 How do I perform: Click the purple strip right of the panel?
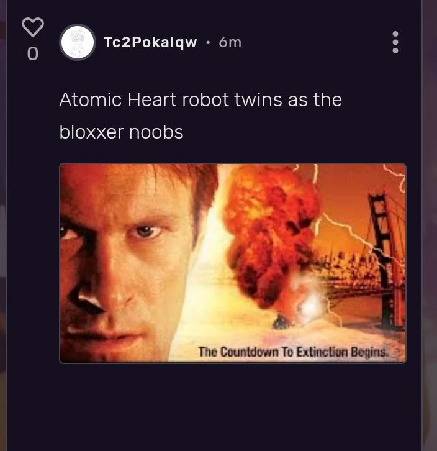pyautogui.click(x=430, y=225)
